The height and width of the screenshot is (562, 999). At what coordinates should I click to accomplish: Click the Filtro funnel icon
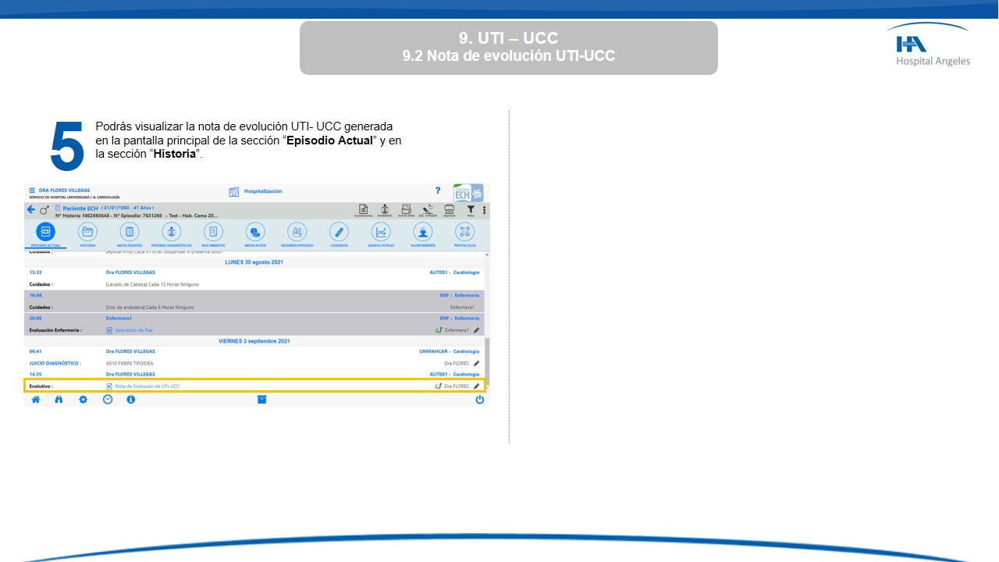pyautogui.click(x=471, y=210)
